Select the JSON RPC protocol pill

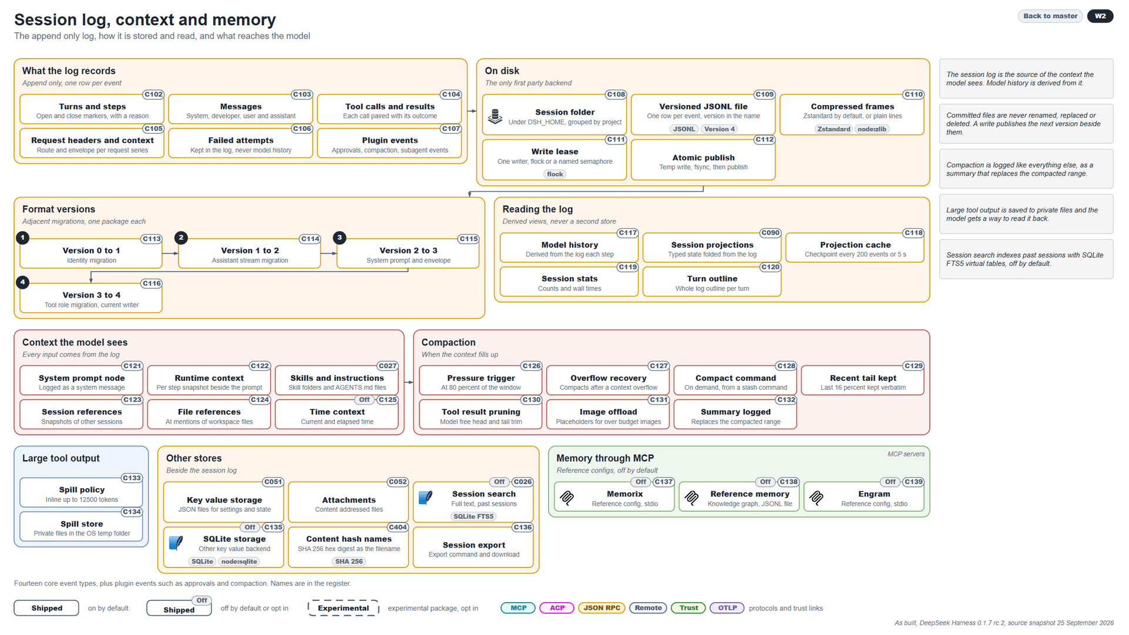[x=602, y=608]
